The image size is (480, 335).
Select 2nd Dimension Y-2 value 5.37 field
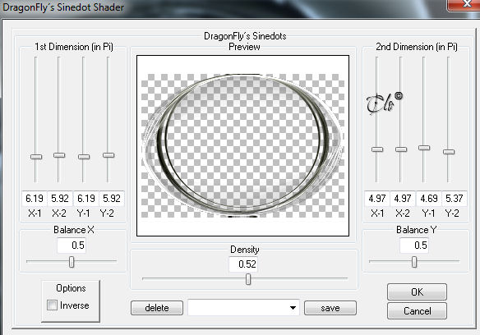(455, 198)
